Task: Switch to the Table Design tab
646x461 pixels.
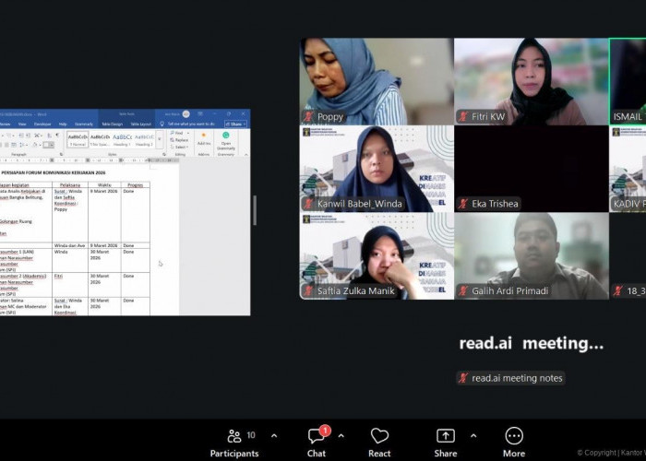Action: tap(112, 124)
